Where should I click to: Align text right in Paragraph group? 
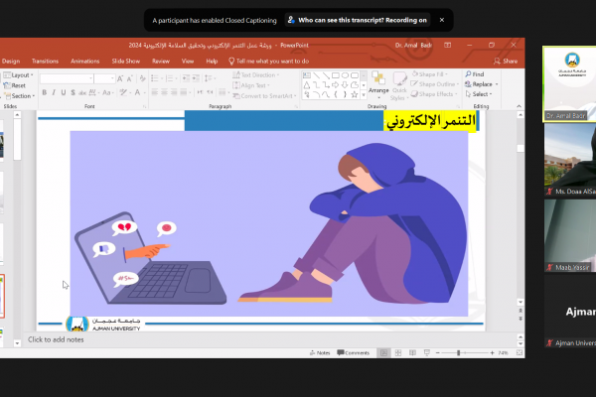[x=174, y=92]
